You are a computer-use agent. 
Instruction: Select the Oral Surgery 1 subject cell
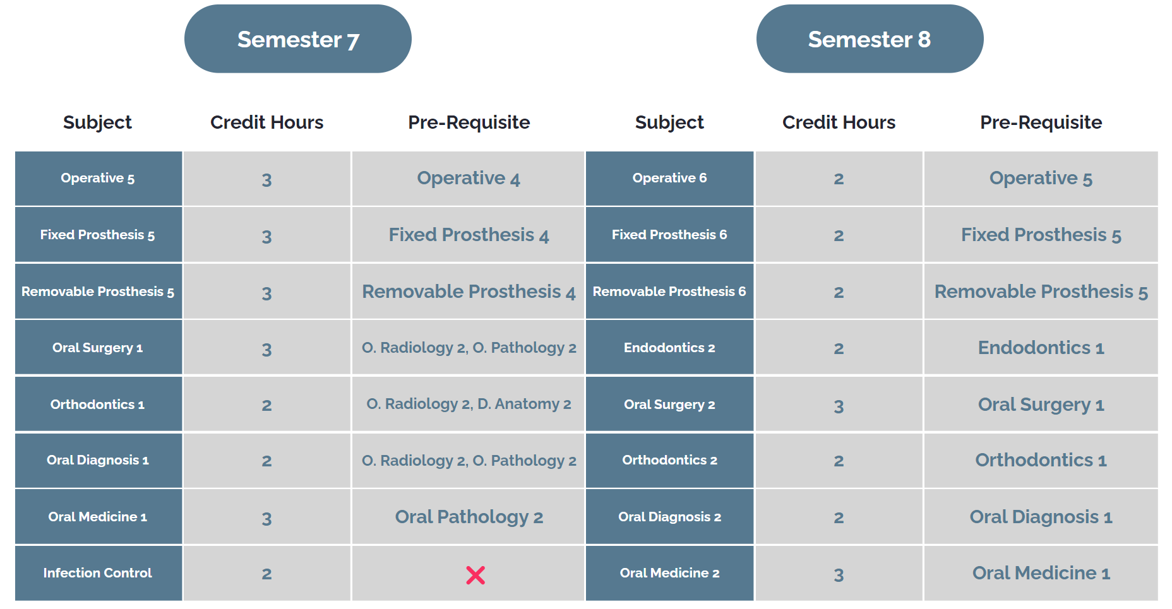pos(98,348)
